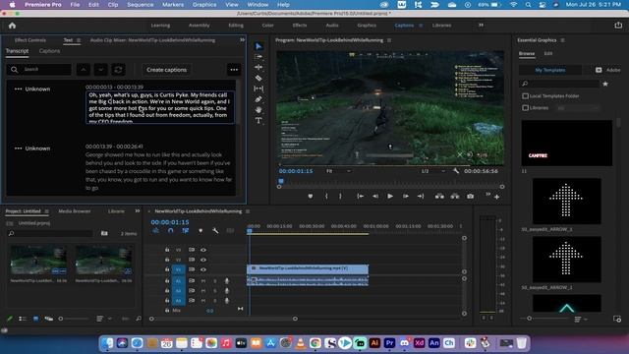The height and width of the screenshot is (354, 629).
Task: Open Text panel hamburger menu
Action: [79, 40]
